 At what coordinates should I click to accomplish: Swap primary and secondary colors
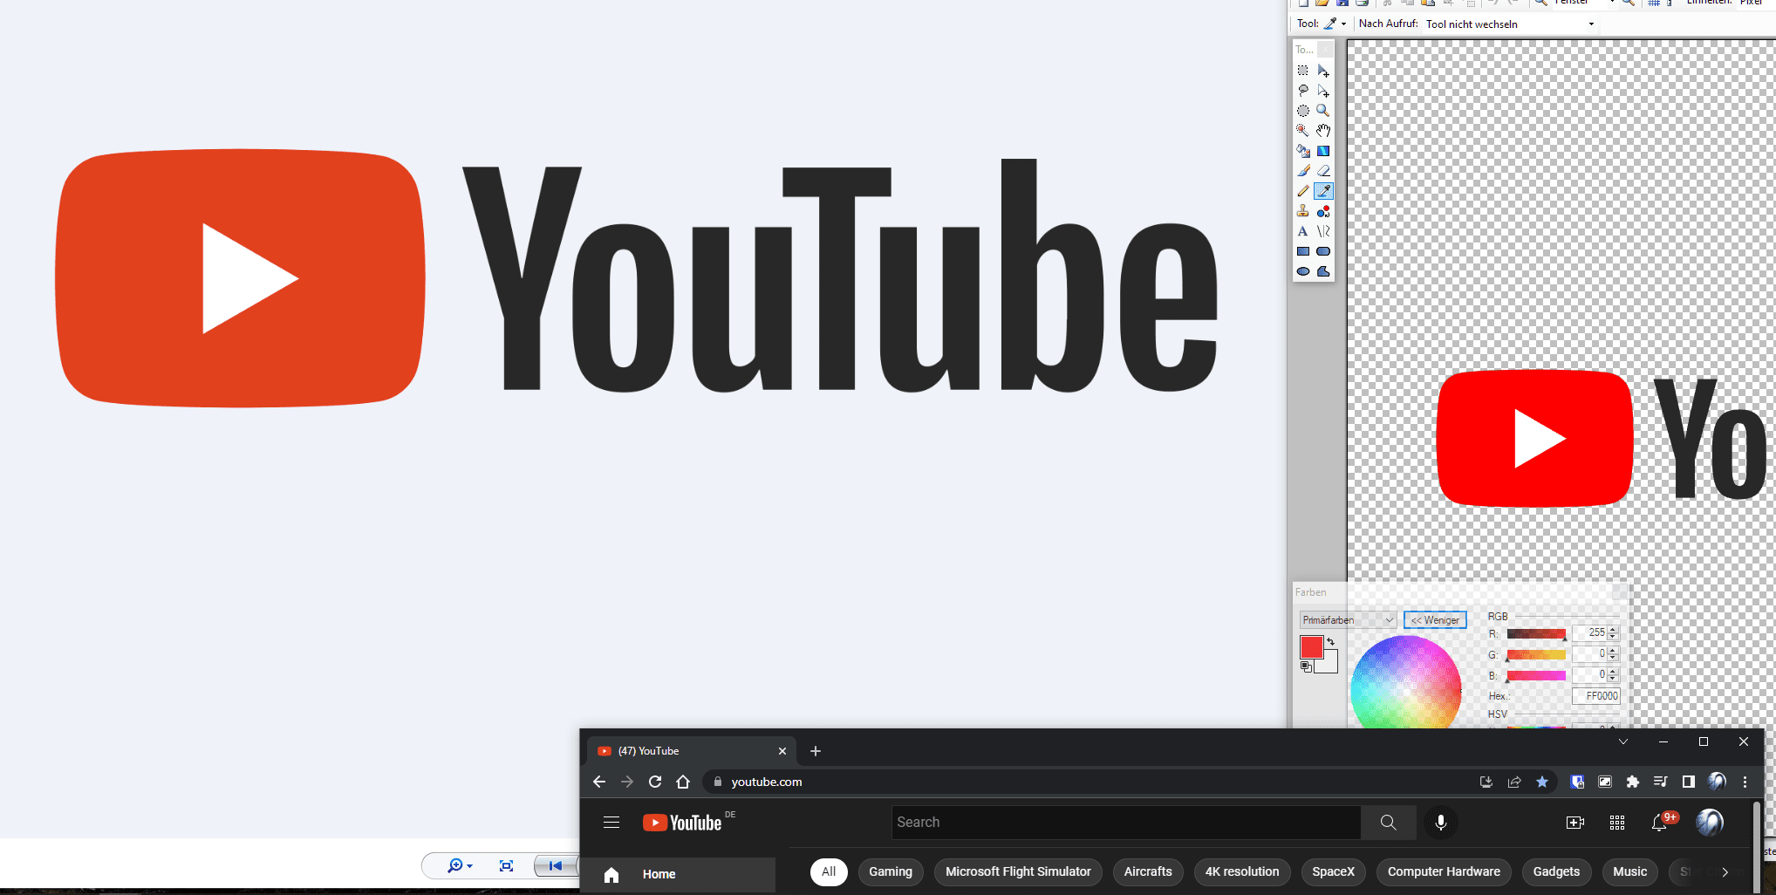click(1331, 642)
